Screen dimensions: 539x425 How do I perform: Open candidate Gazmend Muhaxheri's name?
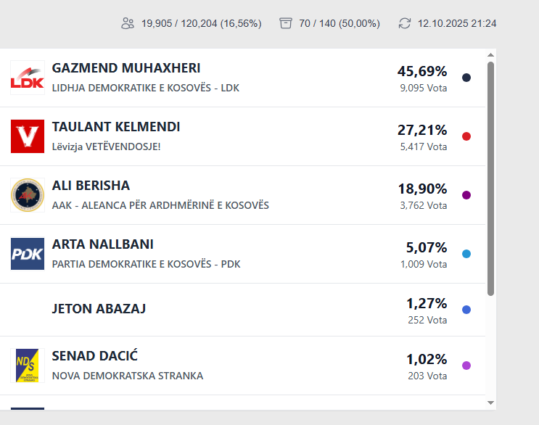[x=126, y=69]
